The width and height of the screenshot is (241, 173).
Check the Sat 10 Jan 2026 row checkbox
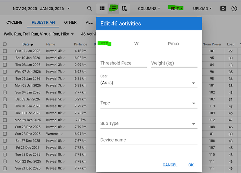pos(5,58)
